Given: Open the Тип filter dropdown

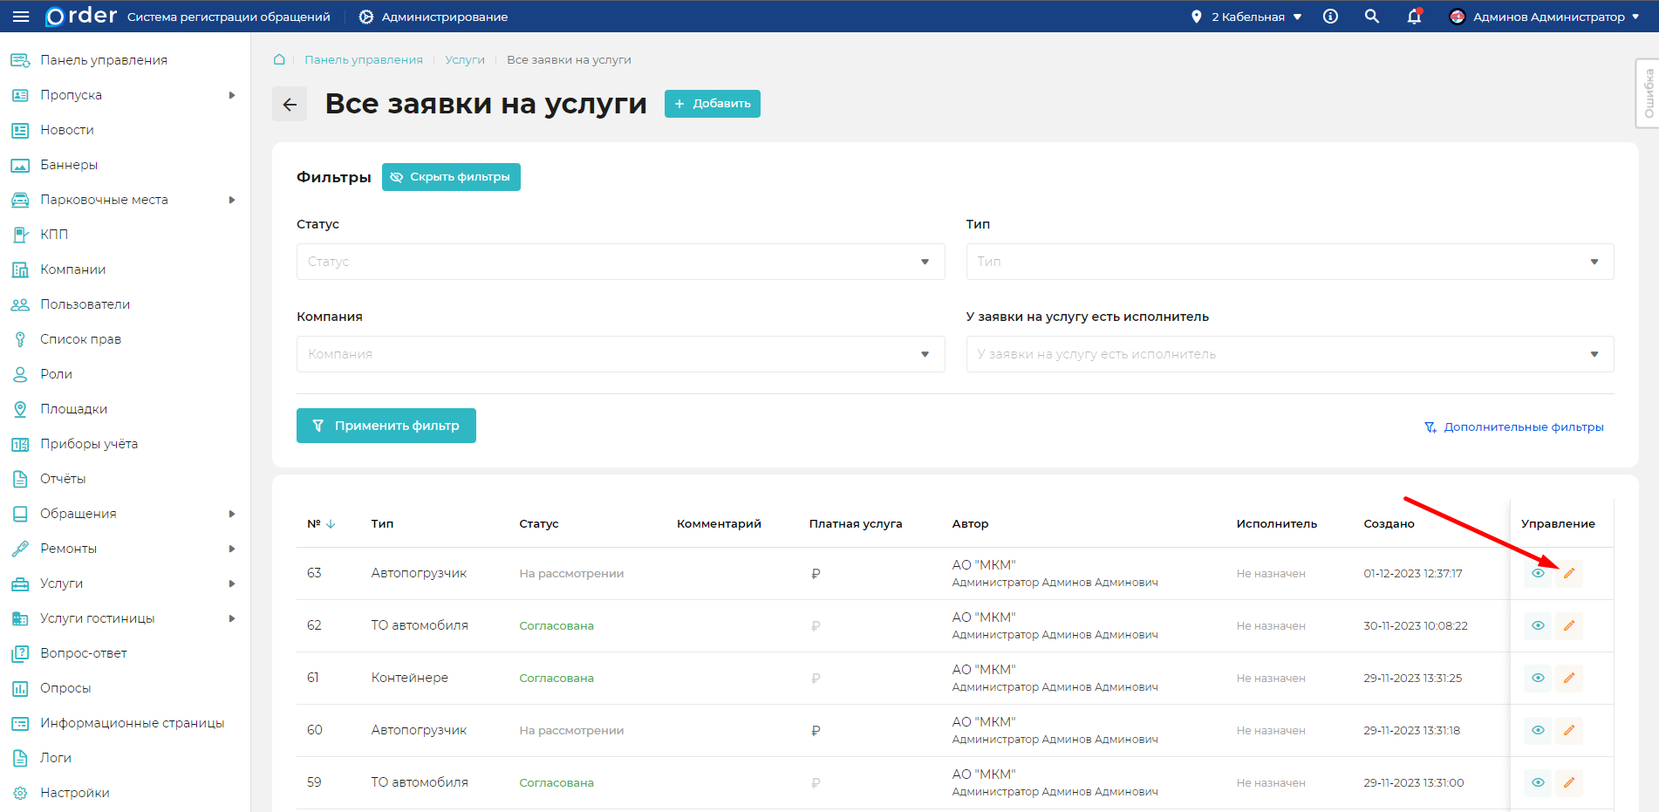Looking at the screenshot, I should [x=1289, y=262].
